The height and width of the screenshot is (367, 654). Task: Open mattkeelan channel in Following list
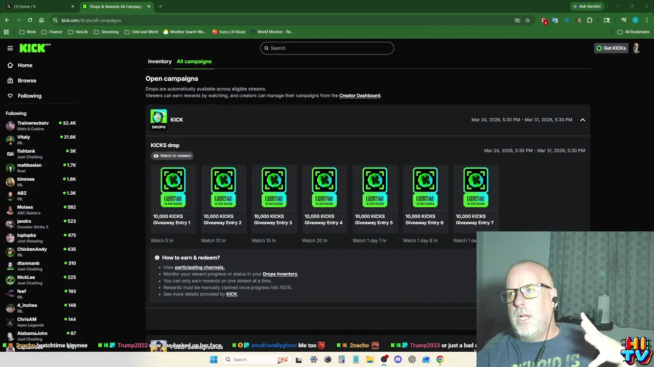pyautogui.click(x=41, y=168)
